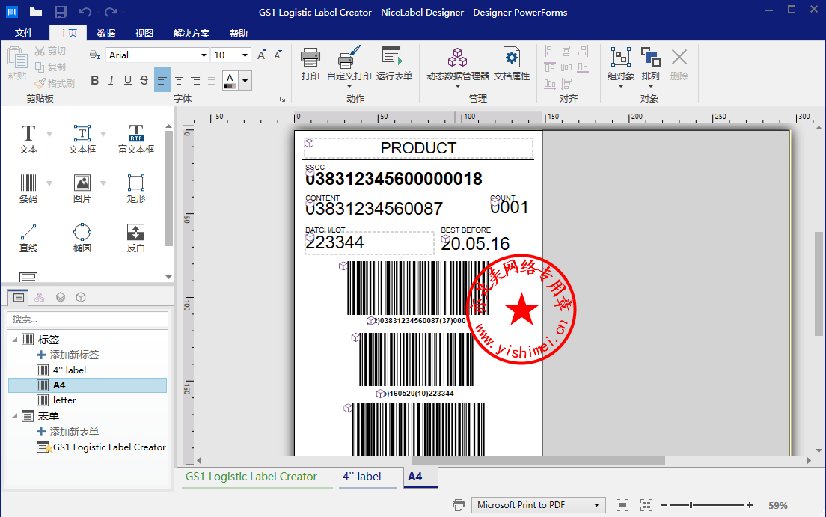
Task: Open the Microsoft Print to PDF printer dropdown
Action: [x=596, y=505]
